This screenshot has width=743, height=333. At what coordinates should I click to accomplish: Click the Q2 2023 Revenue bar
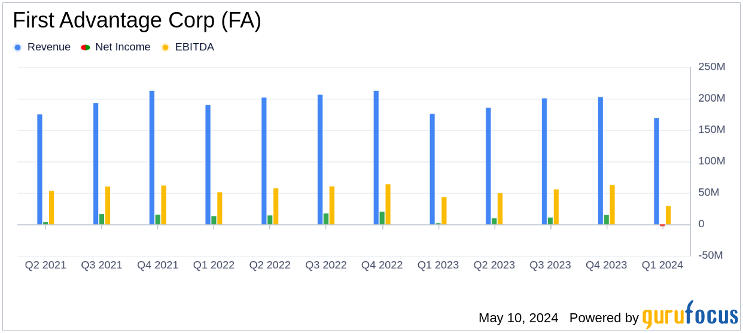click(x=488, y=166)
